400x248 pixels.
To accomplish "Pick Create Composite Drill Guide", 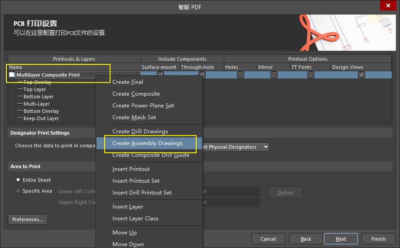I will coord(150,155).
